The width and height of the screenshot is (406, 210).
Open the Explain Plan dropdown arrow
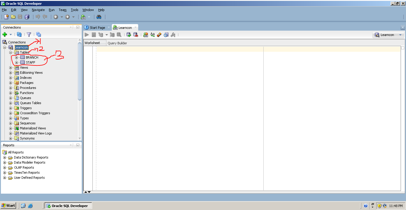click(106, 35)
